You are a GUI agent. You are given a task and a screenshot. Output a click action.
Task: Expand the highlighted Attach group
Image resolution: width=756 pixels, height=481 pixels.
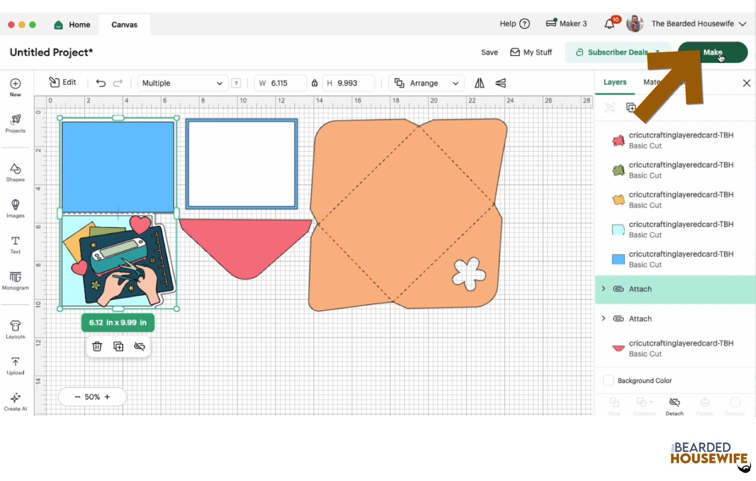click(x=603, y=289)
